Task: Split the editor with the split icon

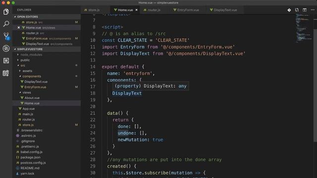Action: click(305, 10)
